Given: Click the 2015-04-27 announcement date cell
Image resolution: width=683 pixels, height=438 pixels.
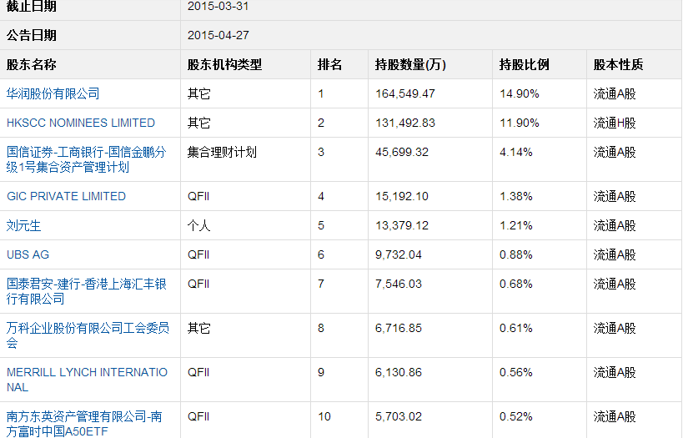Looking at the screenshot, I should (218, 35).
